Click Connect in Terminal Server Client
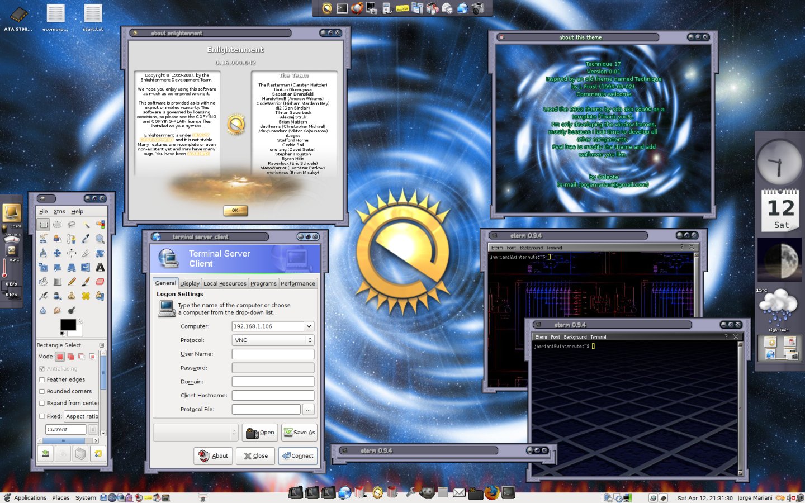The width and height of the screenshot is (805, 503). [x=297, y=455]
